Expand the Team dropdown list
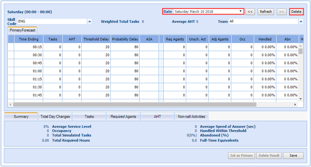 tap(301, 22)
